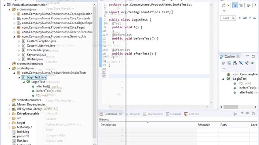Switch to the Problems tab

click(110, 114)
